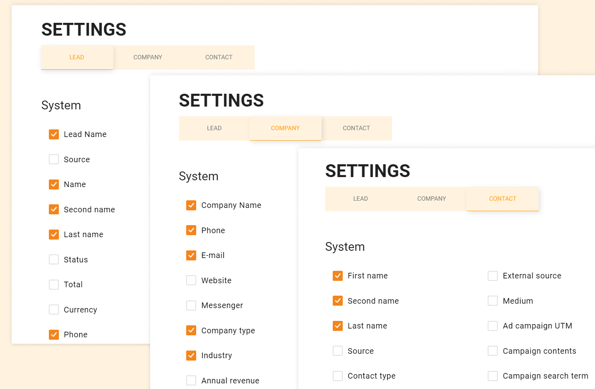Image resolution: width=595 pixels, height=389 pixels.
Task: Turn on the Campaign search term checkbox
Action: pyautogui.click(x=492, y=376)
